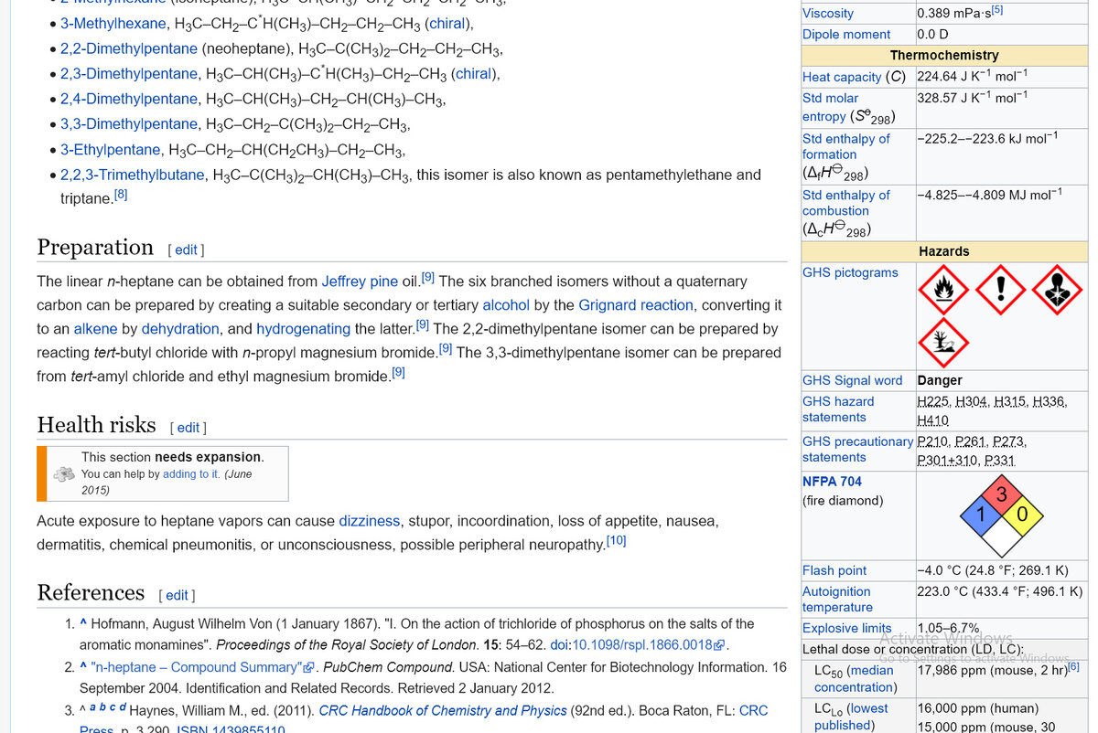1098x733 pixels.
Task: Click the red flammability 3 diamond
Action: click(x=1001, y=494)
